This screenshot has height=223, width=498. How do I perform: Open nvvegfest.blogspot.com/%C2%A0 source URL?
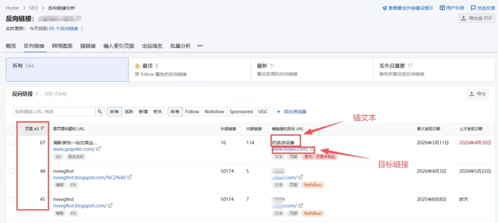coord(89,177)
